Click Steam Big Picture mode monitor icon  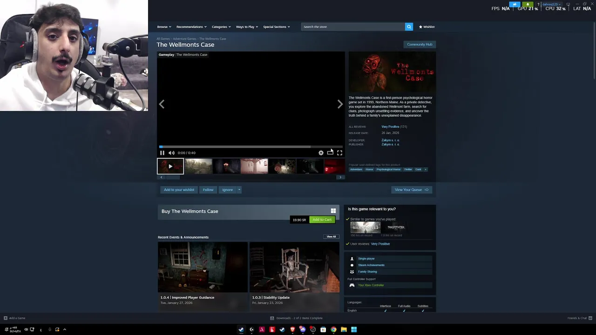click(568, 4)
